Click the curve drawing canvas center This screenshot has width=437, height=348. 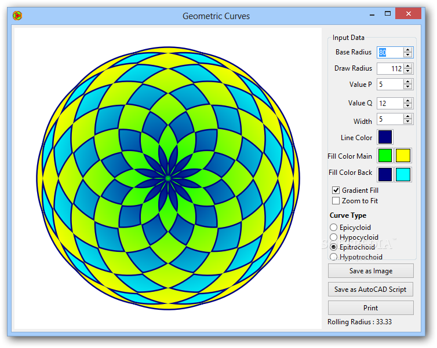coord(168,178)
